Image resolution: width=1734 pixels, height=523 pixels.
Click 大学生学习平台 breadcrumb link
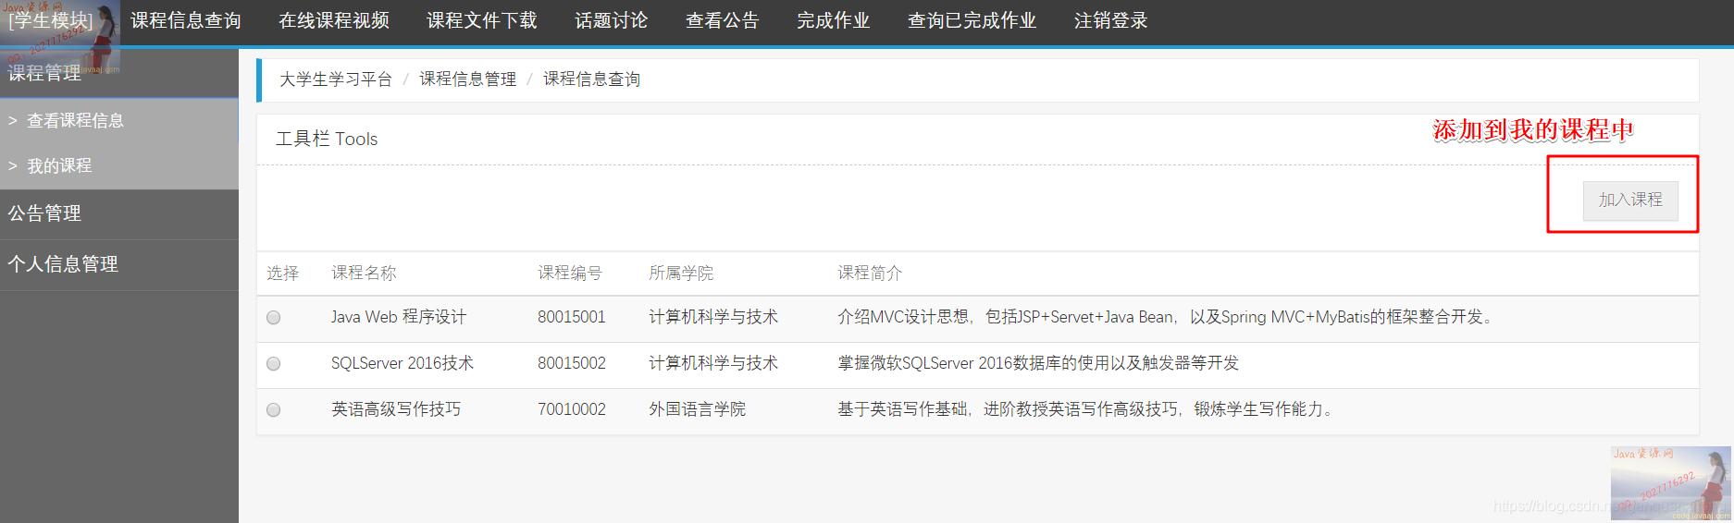click(336, 79)
